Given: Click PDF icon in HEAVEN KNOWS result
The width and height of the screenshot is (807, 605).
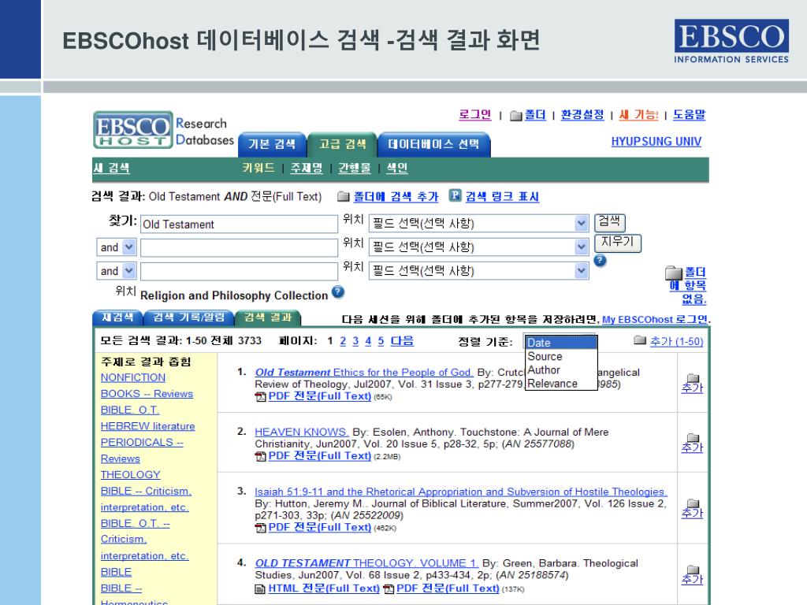Looking at the screenshot, I should tap(260, 456).
